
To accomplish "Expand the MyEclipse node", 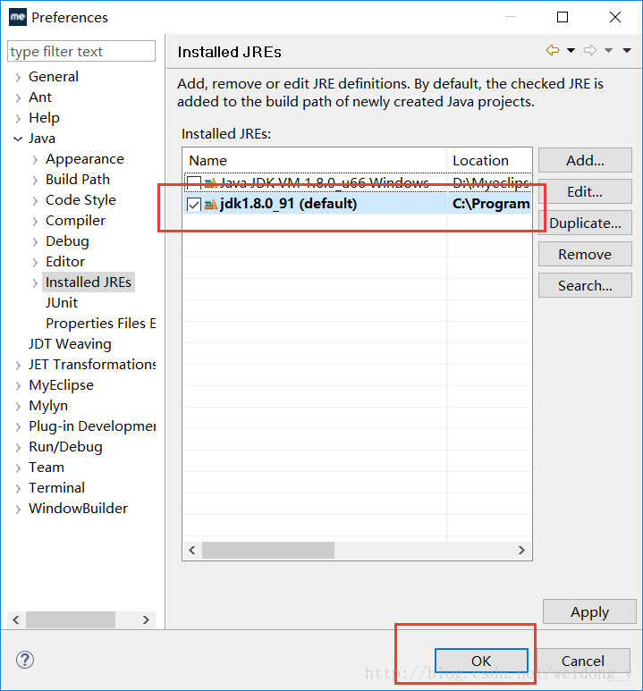I will pyautogui.click(x=18, y=386).
